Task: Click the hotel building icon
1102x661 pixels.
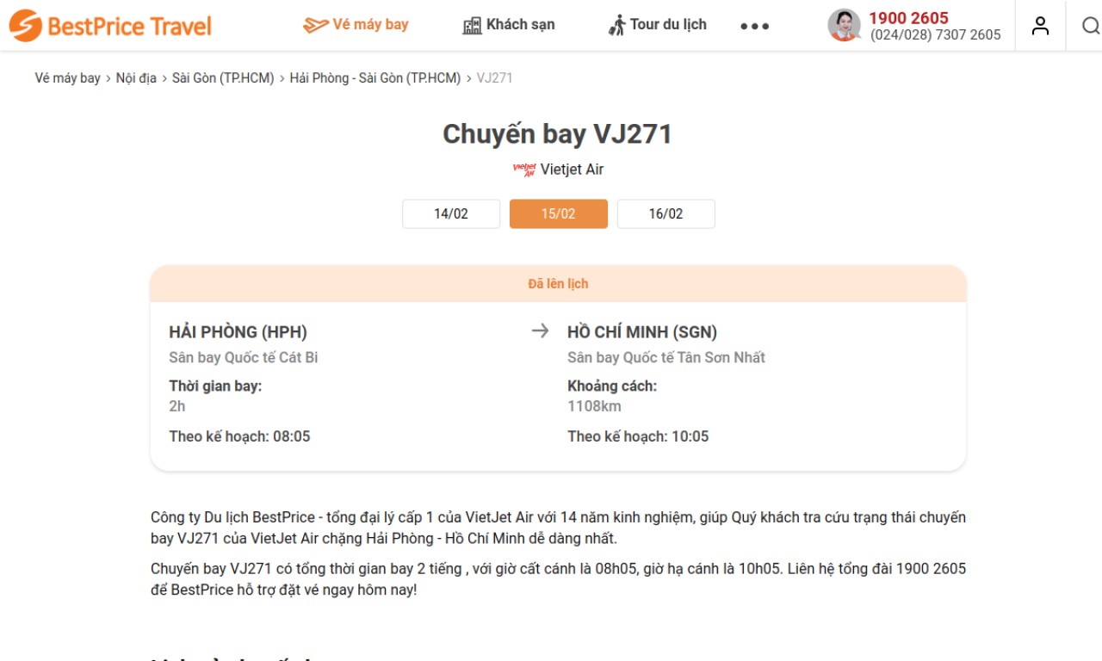Action: pyautogui.click(x=472, y=26)
